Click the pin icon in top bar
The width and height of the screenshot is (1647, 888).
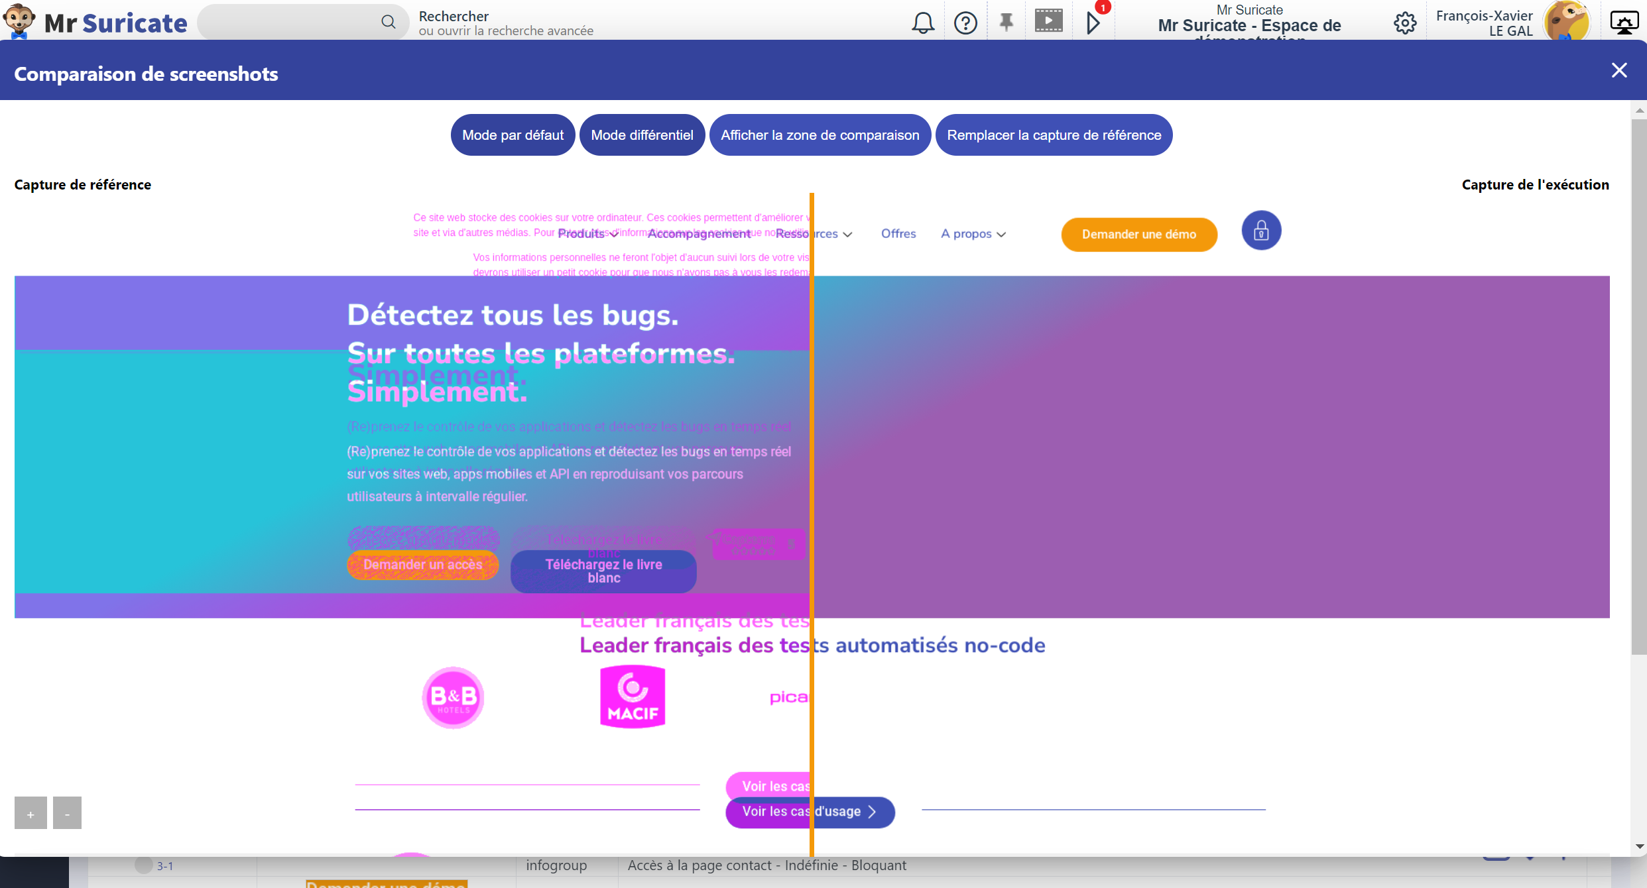click(1006, 23)
